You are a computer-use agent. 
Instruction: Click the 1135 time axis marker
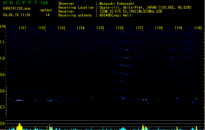pyautogui.click(x=100, y=28)
